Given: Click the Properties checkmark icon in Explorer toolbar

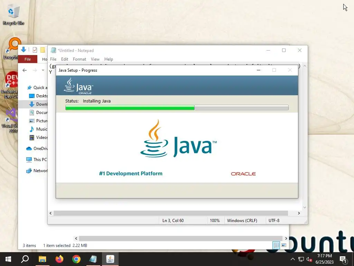Looking at the screenshot, I should (x=35, y=50).
